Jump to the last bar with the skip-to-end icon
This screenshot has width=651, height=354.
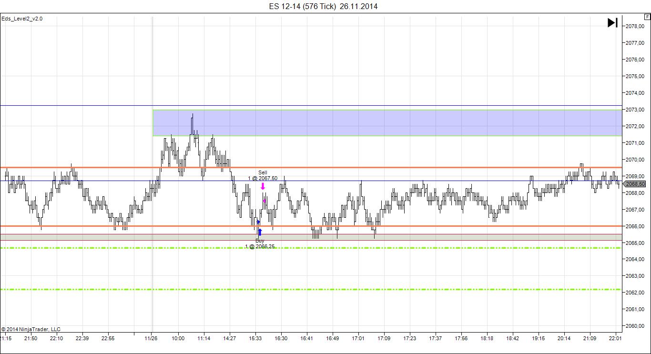tap(612, 22)
